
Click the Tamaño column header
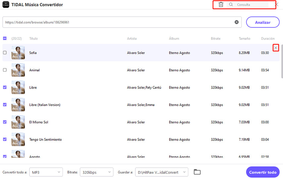(x=245, y=38)
